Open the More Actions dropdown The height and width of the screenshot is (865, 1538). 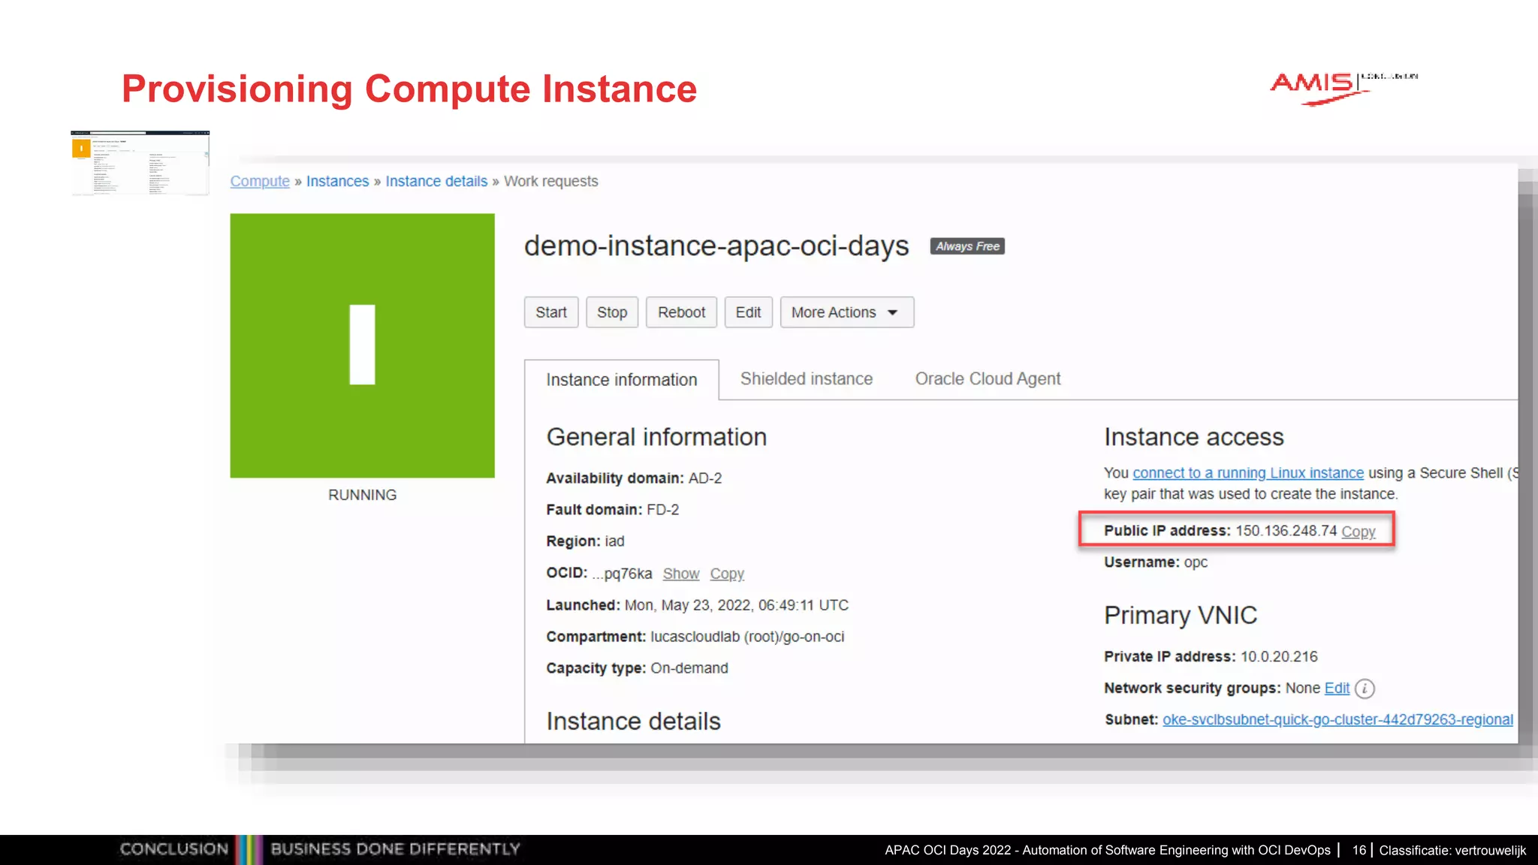[847, 312]
